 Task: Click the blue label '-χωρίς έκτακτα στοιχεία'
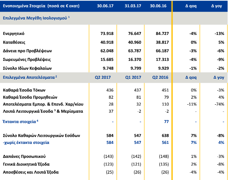point(26,143)
